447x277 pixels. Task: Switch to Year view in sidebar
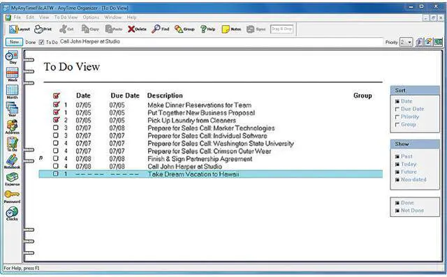click(x=13, y=110)
